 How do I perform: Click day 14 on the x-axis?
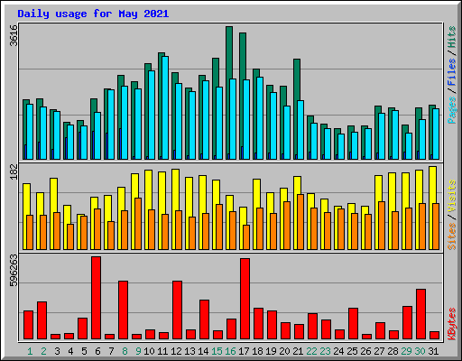click(203, 351)
